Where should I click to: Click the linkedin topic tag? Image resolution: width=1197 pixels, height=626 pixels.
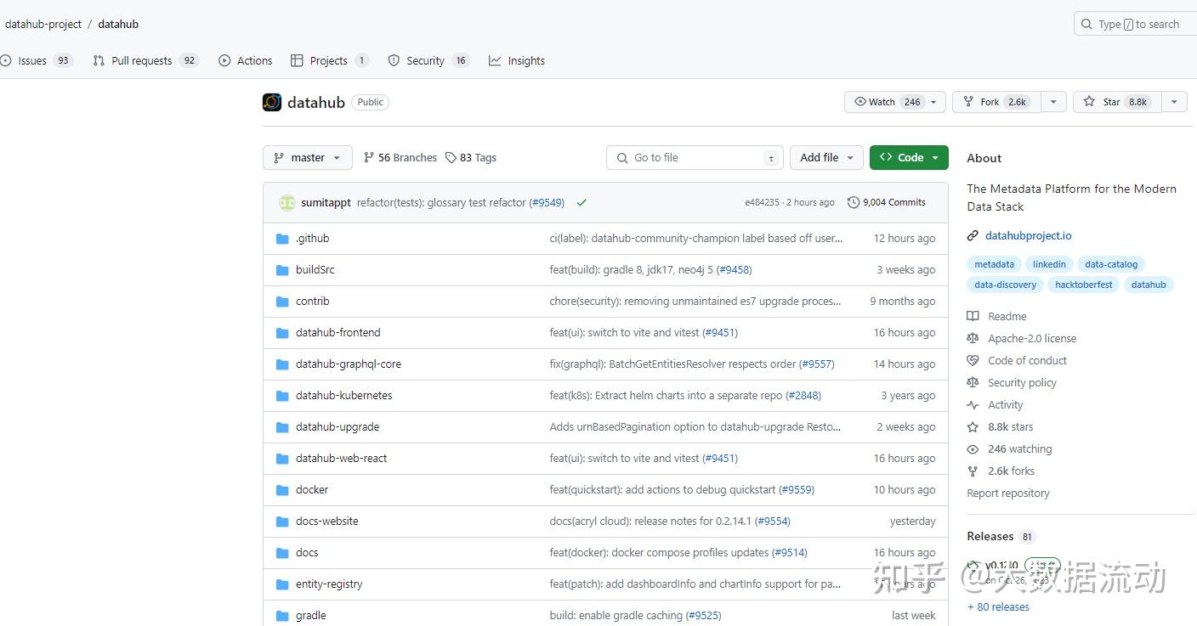pos(1049,264)
